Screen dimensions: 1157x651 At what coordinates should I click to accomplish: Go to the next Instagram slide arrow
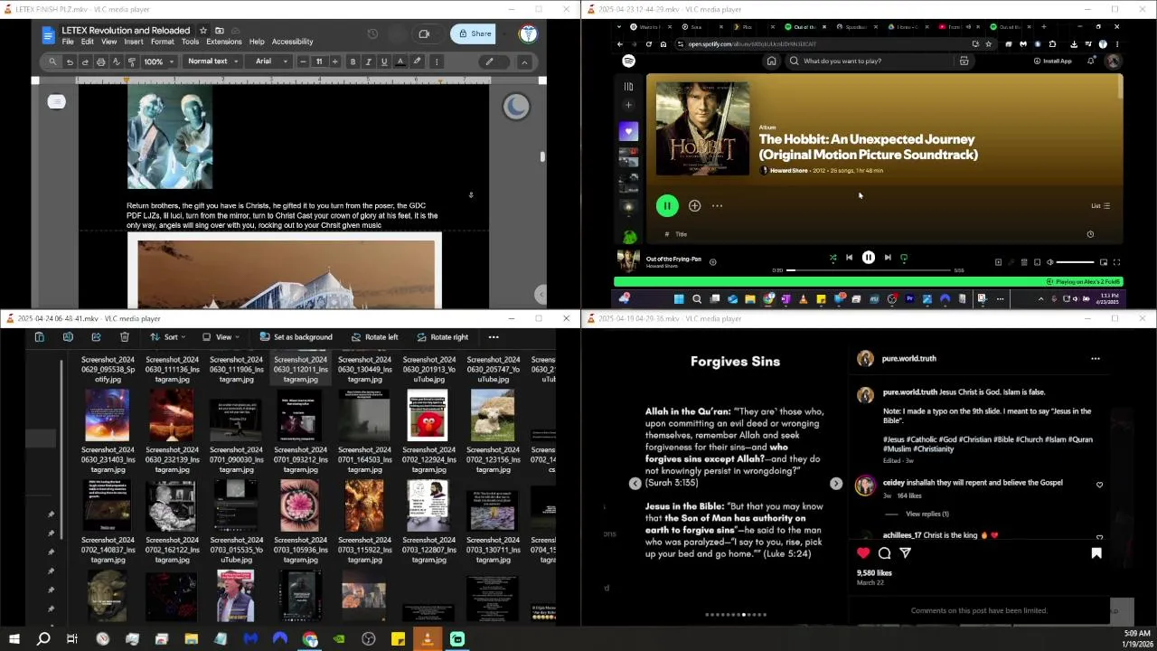coord(836,484)
